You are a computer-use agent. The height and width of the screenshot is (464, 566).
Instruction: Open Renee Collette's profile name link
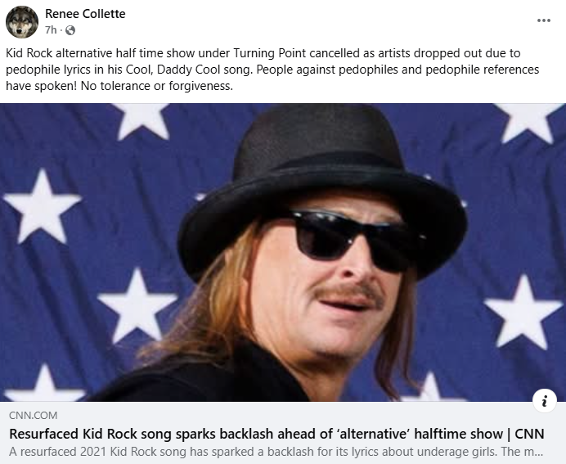point(85,14)
